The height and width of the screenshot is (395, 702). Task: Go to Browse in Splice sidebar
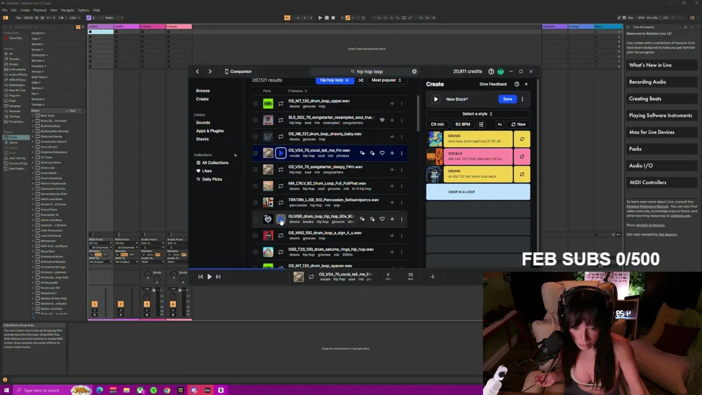(203, 91)
